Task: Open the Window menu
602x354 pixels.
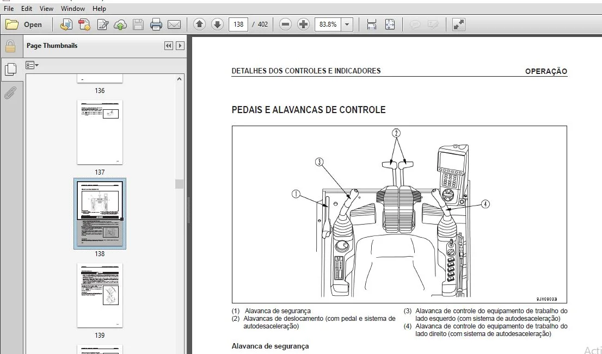Action: (73, 9)
